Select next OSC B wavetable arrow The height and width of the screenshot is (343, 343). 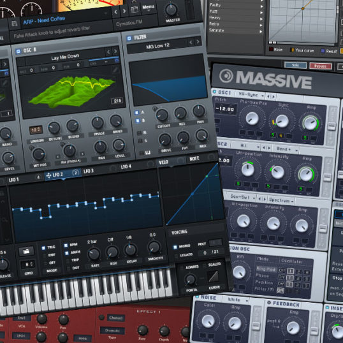115,51
